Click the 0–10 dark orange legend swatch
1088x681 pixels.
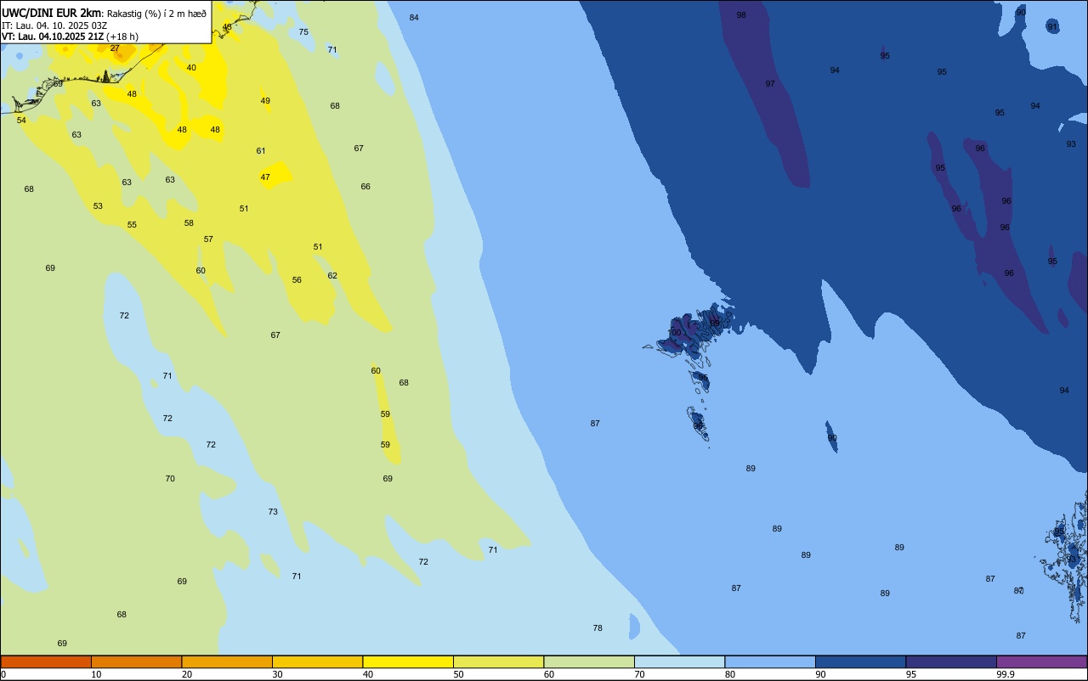46,661
